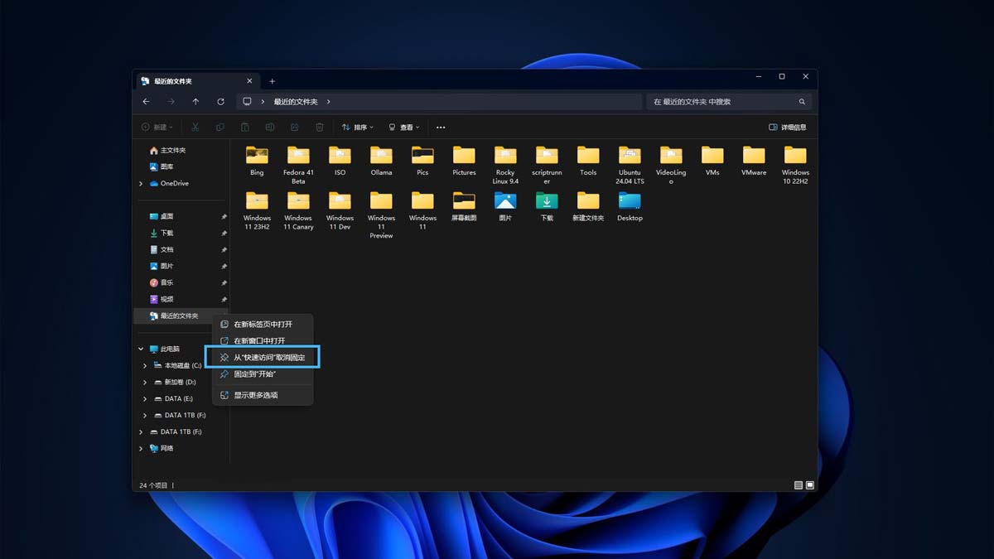This screenshot has width=994, height=559.
Task: Open the Ubuntu 24.04 LTS folder
Action: click(x=630, y=165)
